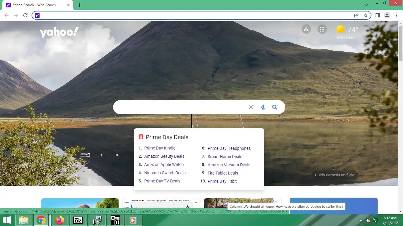Open the Yahoo apps grid icon

(322, 29)
